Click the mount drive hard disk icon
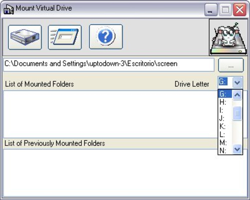Image resolution: width=250 pixels, height=200 pixels. click(x=25, y=37)
